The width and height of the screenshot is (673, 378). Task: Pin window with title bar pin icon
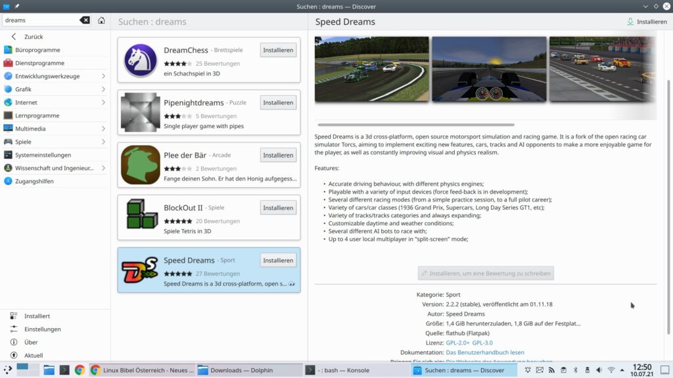pos(16,7)
